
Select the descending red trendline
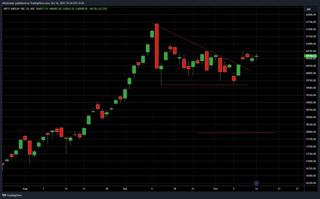(x=202, y=47)
